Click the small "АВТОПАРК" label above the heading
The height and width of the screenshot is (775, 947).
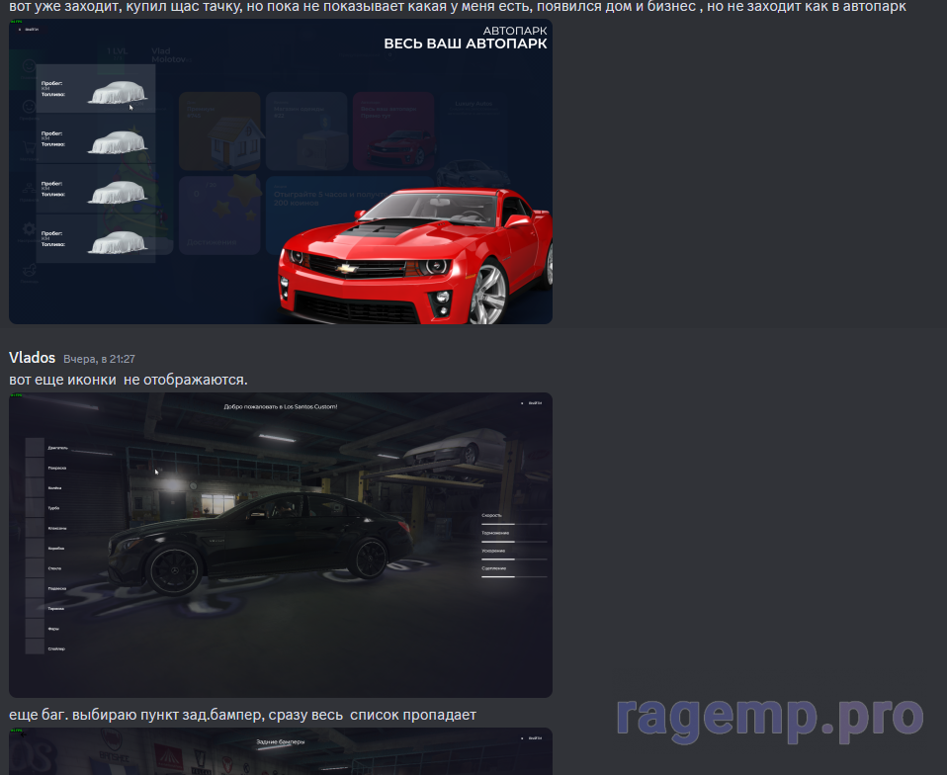pos(515,31)
